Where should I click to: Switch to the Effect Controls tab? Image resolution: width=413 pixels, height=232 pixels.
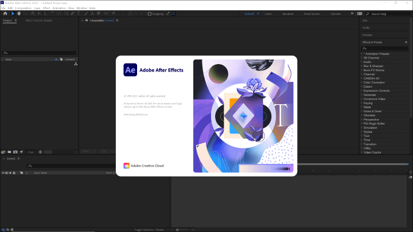(39, 21)
